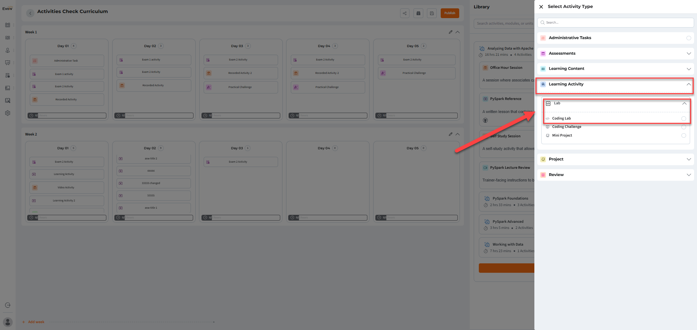Open the open-book icon in left sidebar
The height and width of the screenshot is (330, 697).
point(8,38)
